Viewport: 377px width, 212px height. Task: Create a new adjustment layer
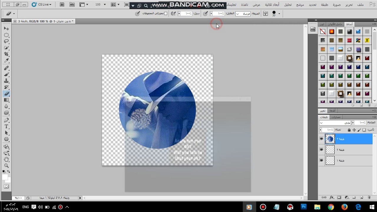[347, 197]
